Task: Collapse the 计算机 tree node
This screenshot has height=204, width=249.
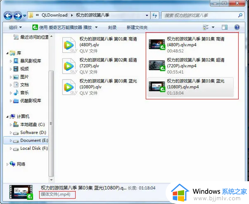Action: (7, 117)
